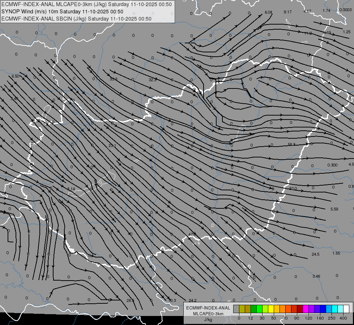Click the map value 9.17

pos(287,12)
